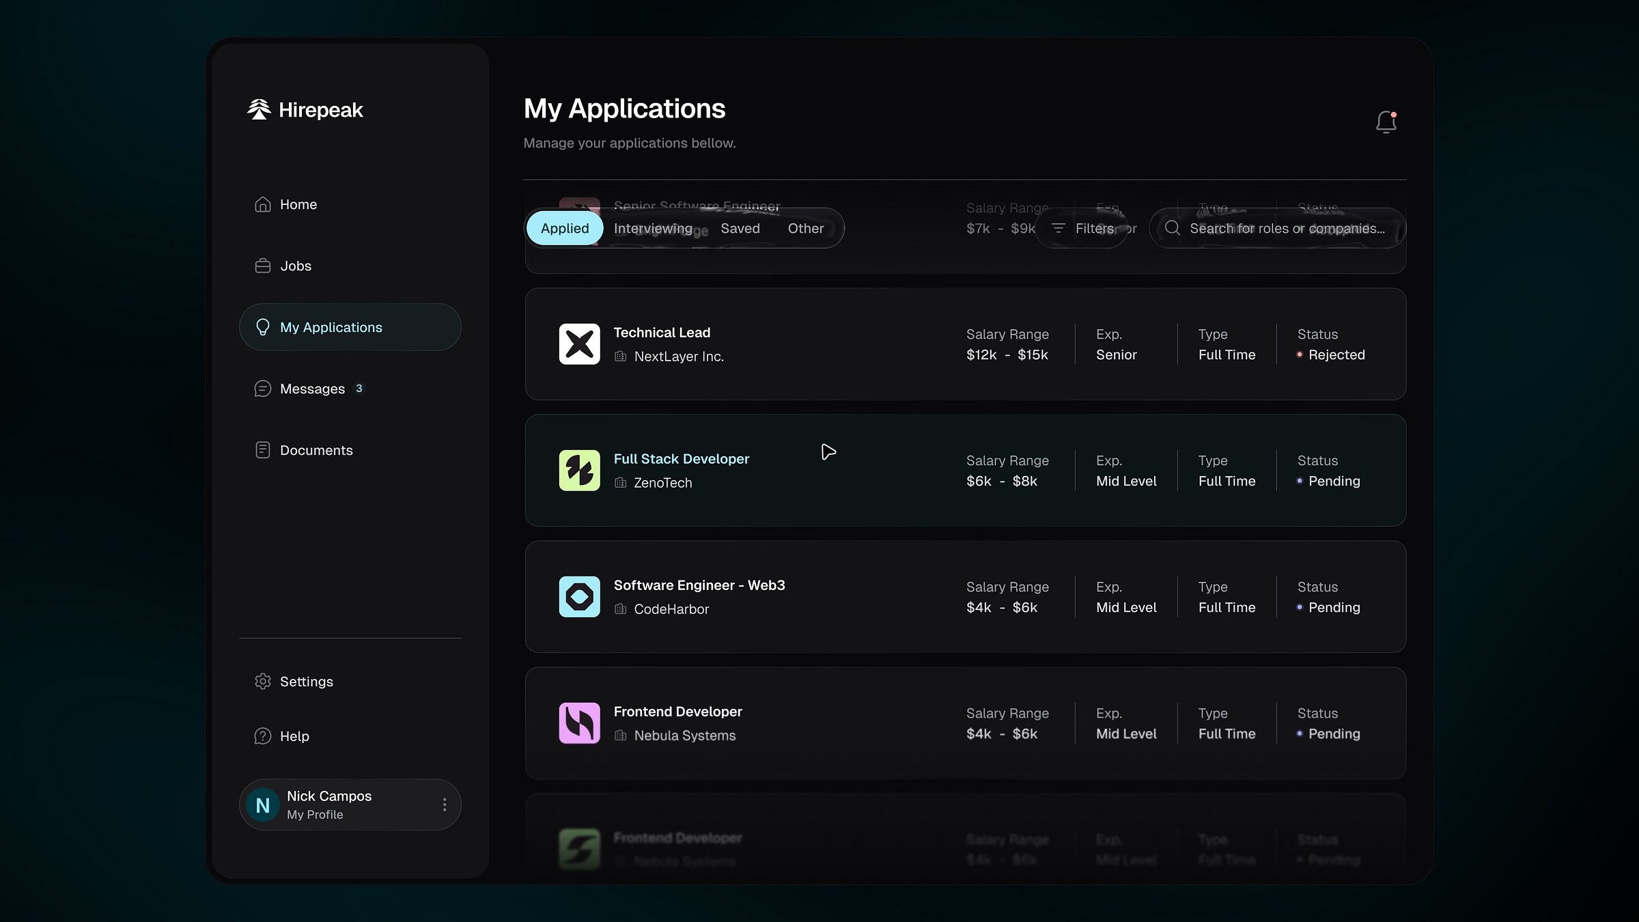Open the Full Stack Developer job listing
Viewport: 1639px width, 922px height.
(681, 458)
